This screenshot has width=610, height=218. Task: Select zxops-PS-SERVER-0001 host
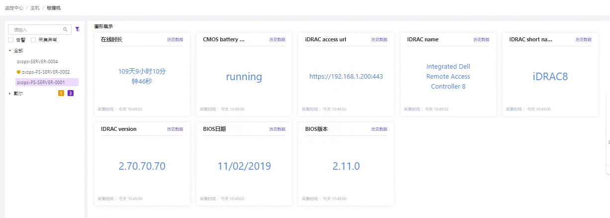tap(41, 82)
